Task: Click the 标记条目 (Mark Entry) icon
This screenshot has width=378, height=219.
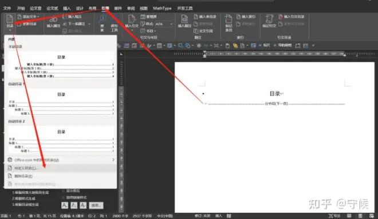Action: (x=229, y=19)
